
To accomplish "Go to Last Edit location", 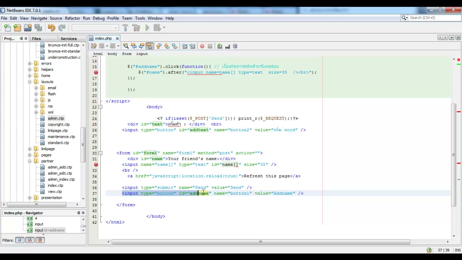I will click(x=94, y=46).
